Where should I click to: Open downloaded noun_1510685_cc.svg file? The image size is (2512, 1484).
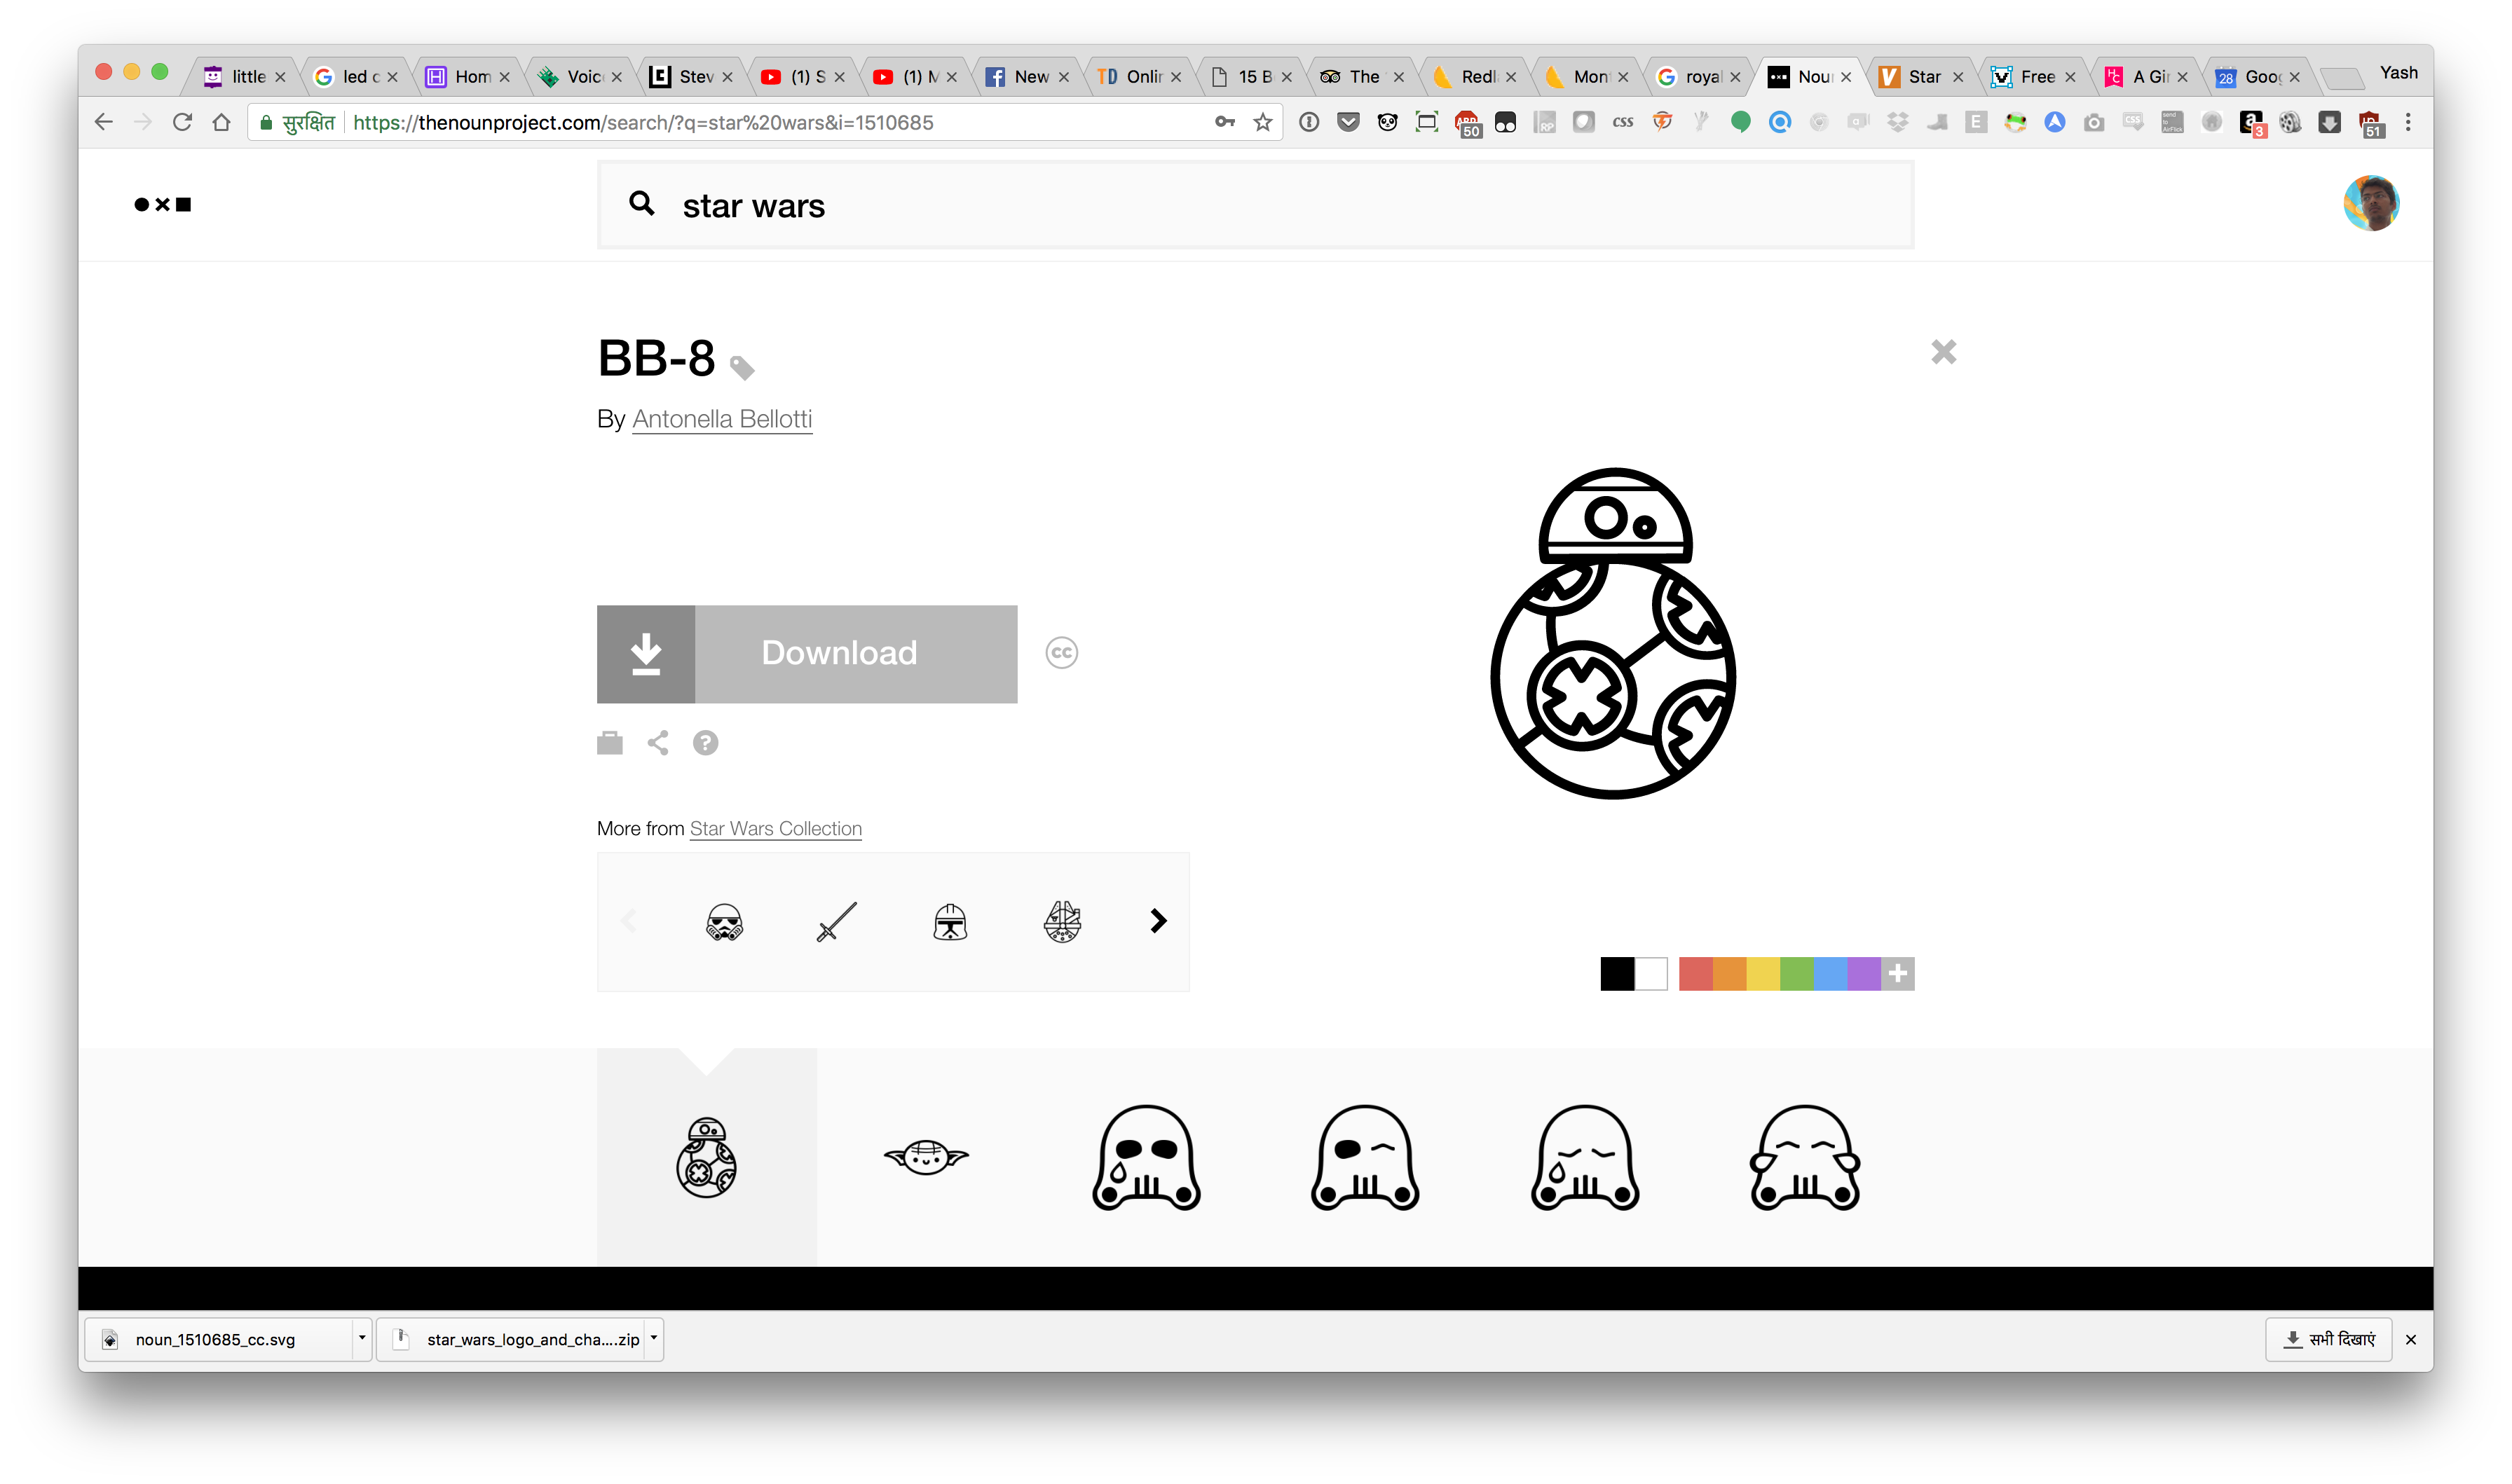click(x=218, y=1339)
